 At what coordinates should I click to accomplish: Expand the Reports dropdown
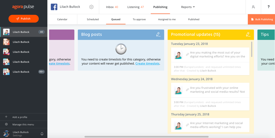pos(188,7)
